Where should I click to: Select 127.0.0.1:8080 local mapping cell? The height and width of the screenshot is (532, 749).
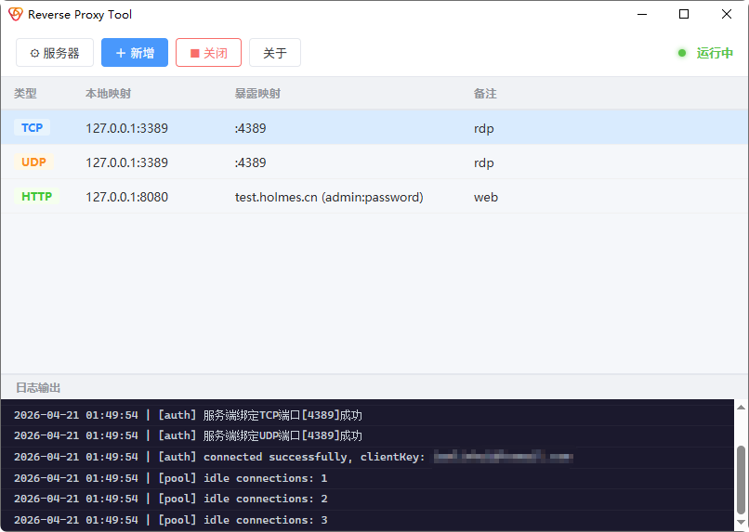click(126, 197)
